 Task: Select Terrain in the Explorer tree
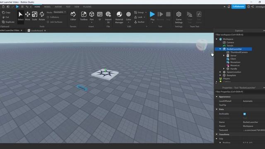(230, 46)
